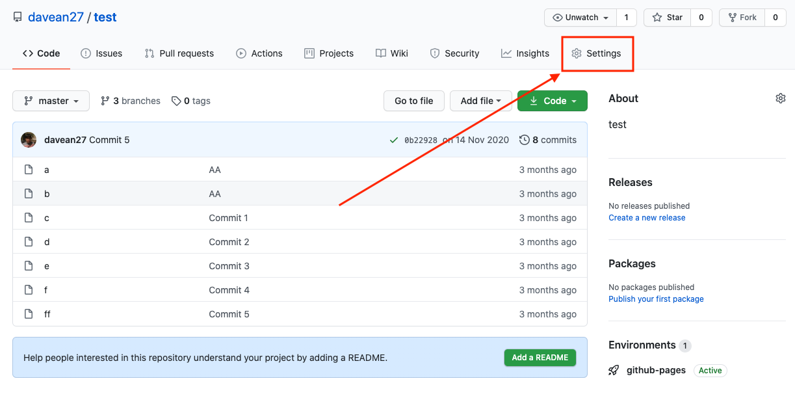Click the About section gear icon
This screenshot has width=795, height=398.
click(781, 98)
